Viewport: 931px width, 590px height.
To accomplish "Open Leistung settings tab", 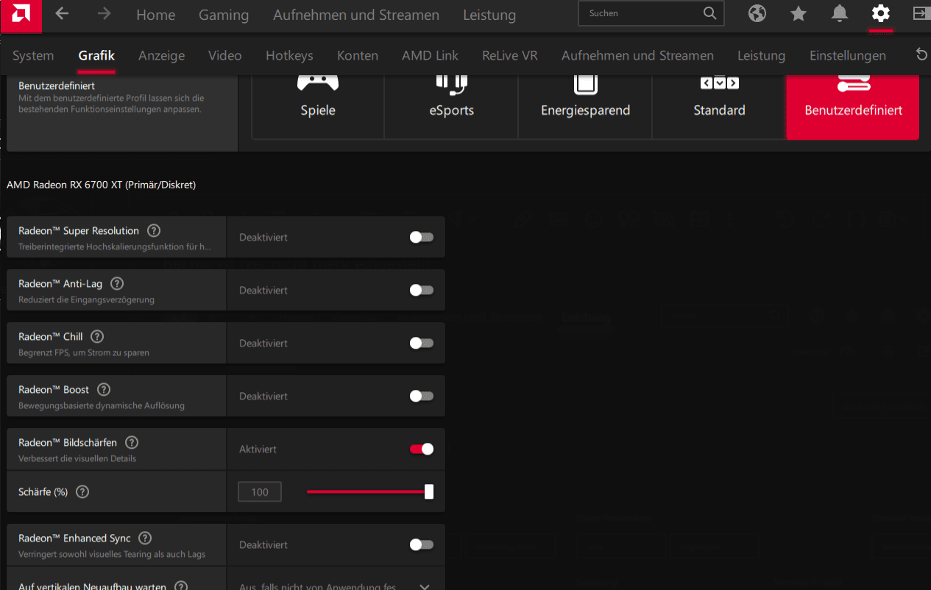I will 761,55.
